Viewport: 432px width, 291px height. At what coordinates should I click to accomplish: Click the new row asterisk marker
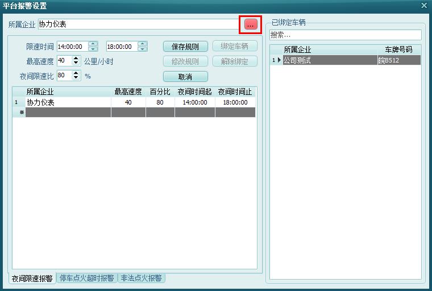19,113
